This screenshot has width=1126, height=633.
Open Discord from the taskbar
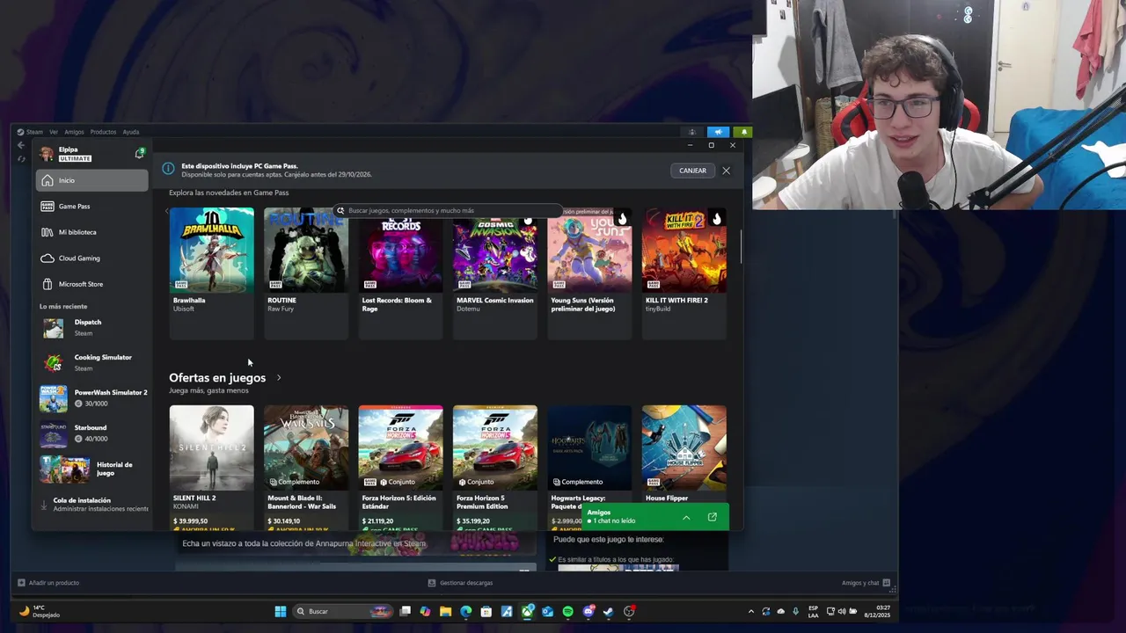(x=588, y=611)
